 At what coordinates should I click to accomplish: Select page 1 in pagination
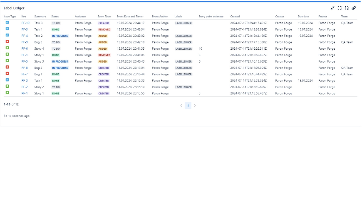pyautogui.click(x=188, y=106)
